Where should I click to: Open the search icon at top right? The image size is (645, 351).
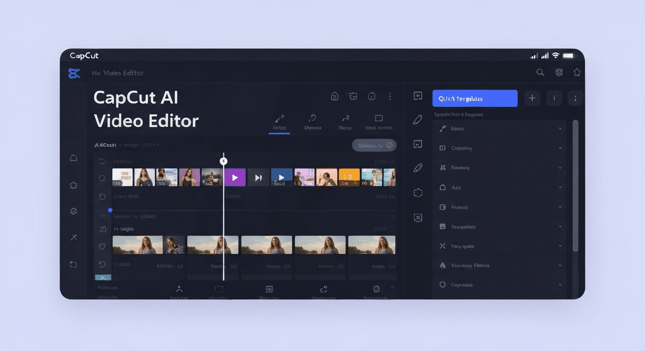point(540,72)
